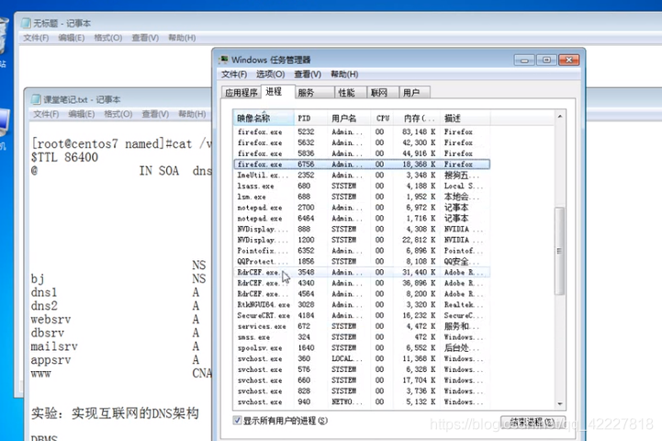This screenshot has height=441, width=662.
Task: Select notepad.exe process with PID 6464
Action: [x=362, y=219]
